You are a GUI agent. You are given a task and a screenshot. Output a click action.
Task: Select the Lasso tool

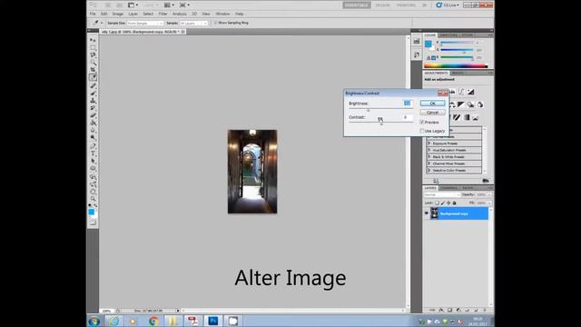click(x=93, y=54)
